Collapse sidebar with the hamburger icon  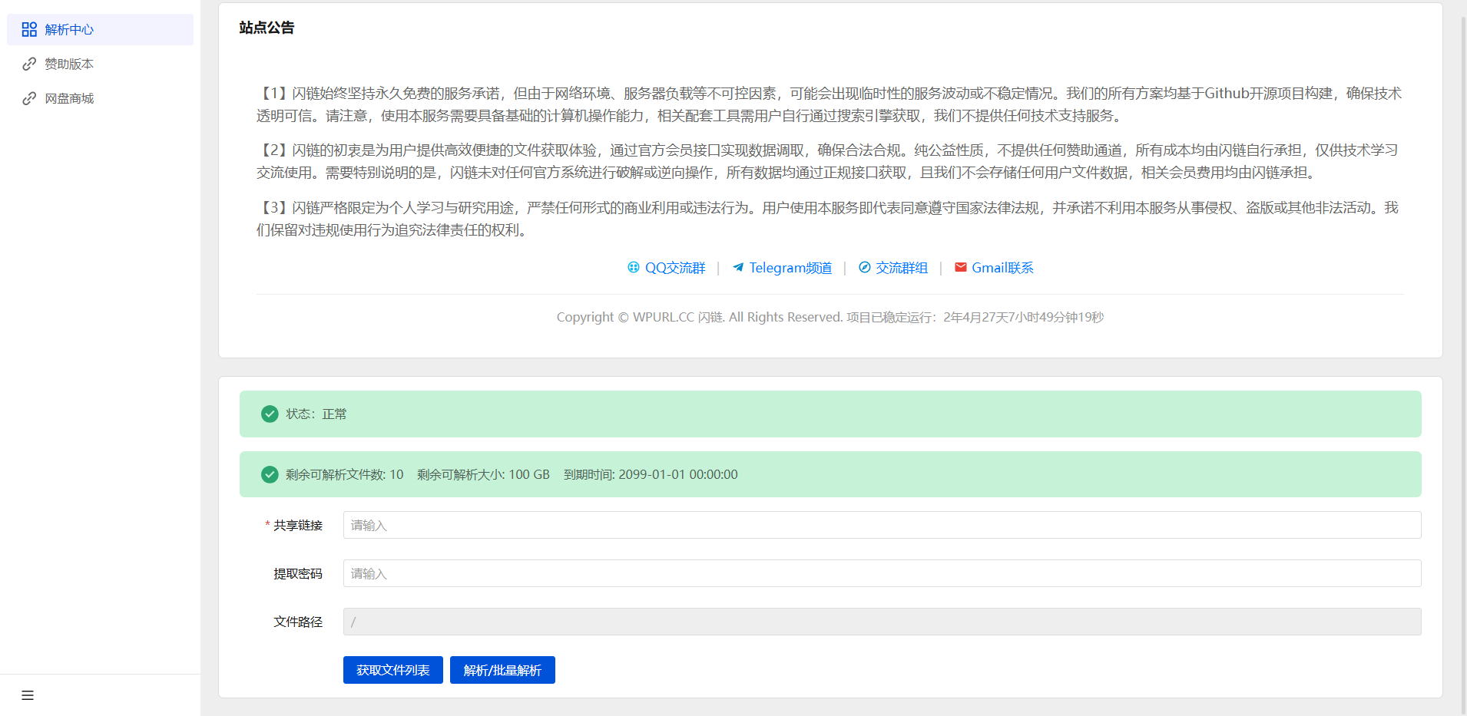point(28,695)
